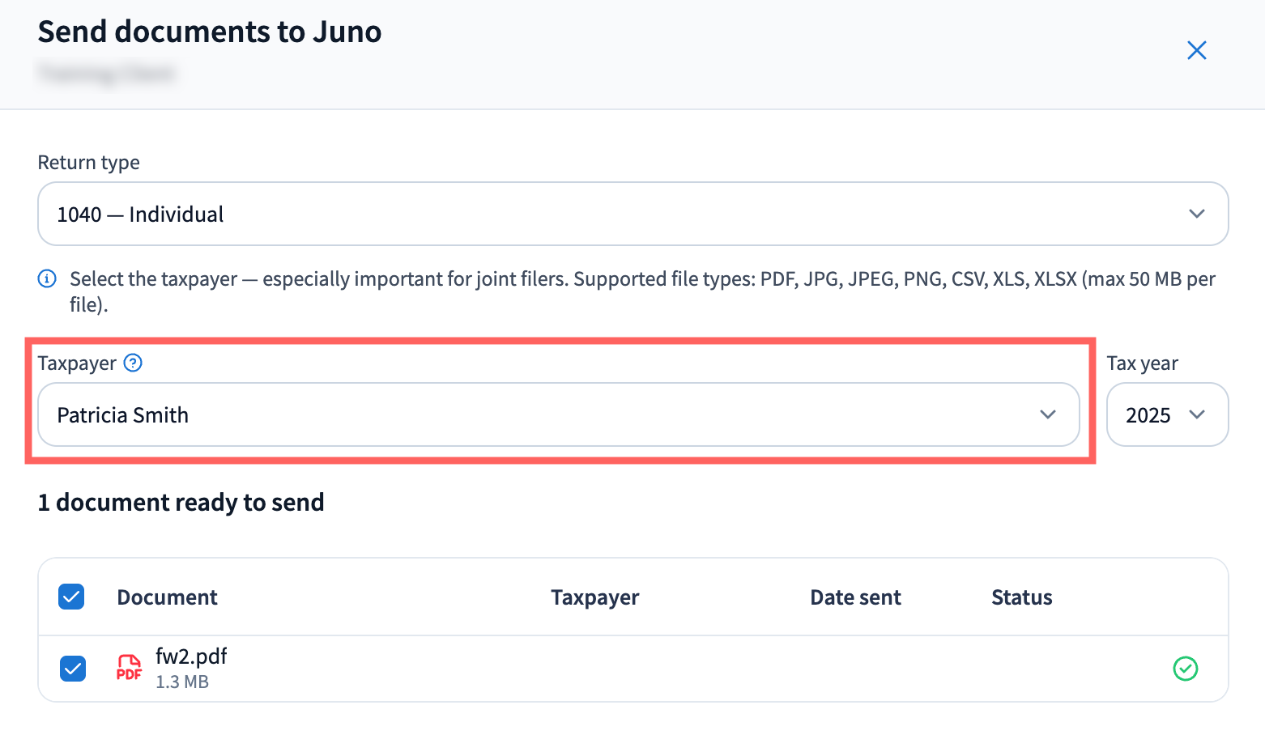
Task: Open the Tax year 2025 dropdown
Action: (1167, 414)
